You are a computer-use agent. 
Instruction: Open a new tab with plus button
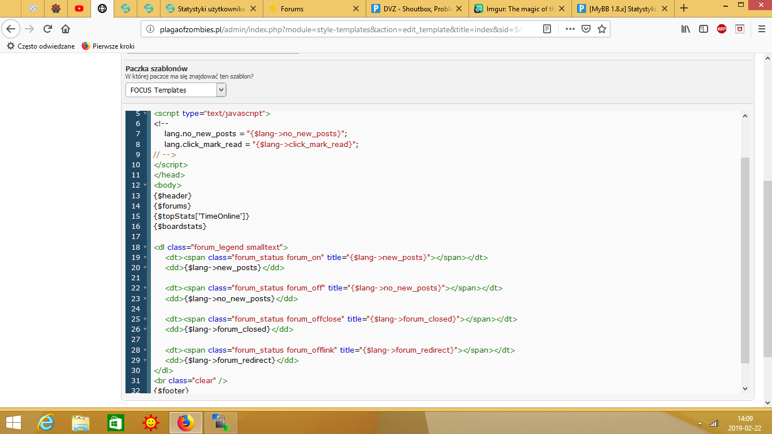pyautogui.click(x=684, y=8)
